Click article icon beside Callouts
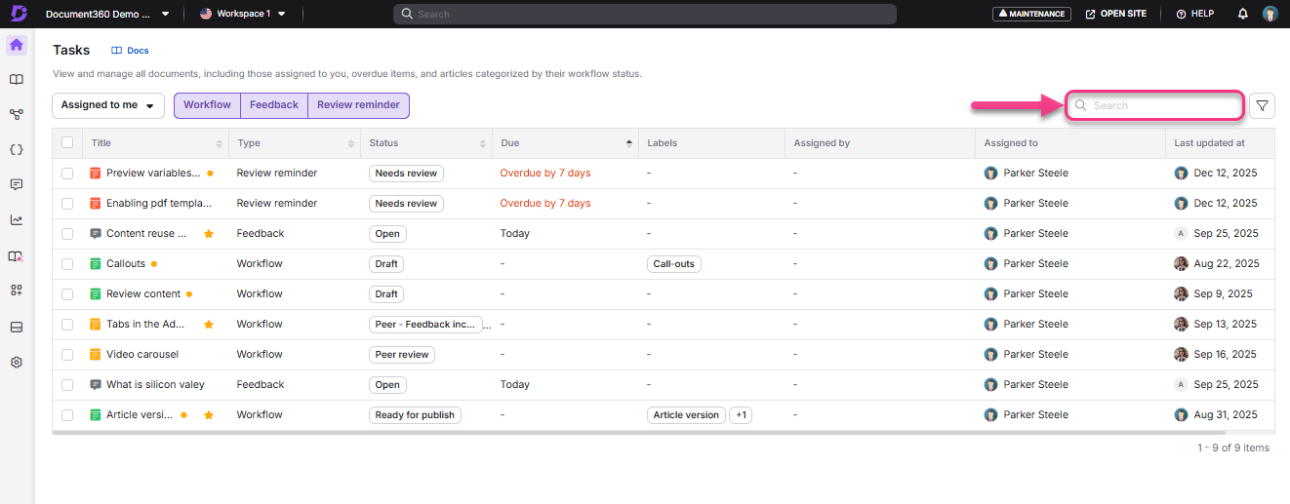1290x504 pixels. [x=96, y=264]
